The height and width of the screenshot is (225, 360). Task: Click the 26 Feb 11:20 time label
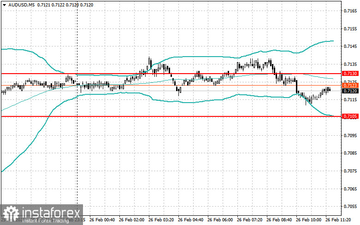(x=338, y=220)
